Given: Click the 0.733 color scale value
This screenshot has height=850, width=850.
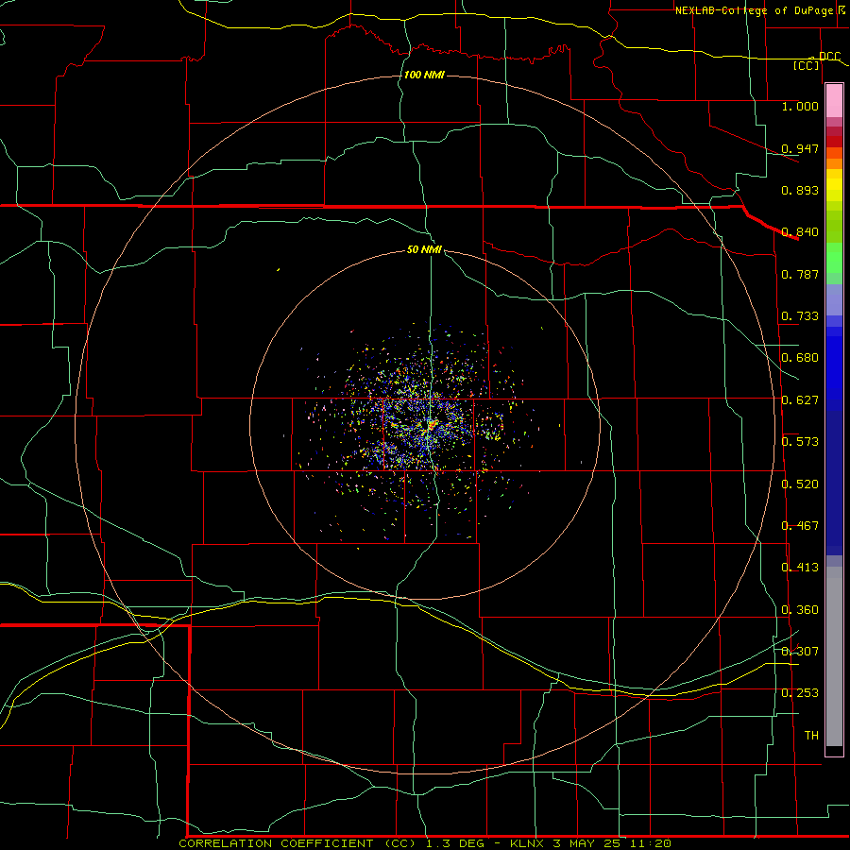Looking at the screenshot, I should tap(800, 316).
